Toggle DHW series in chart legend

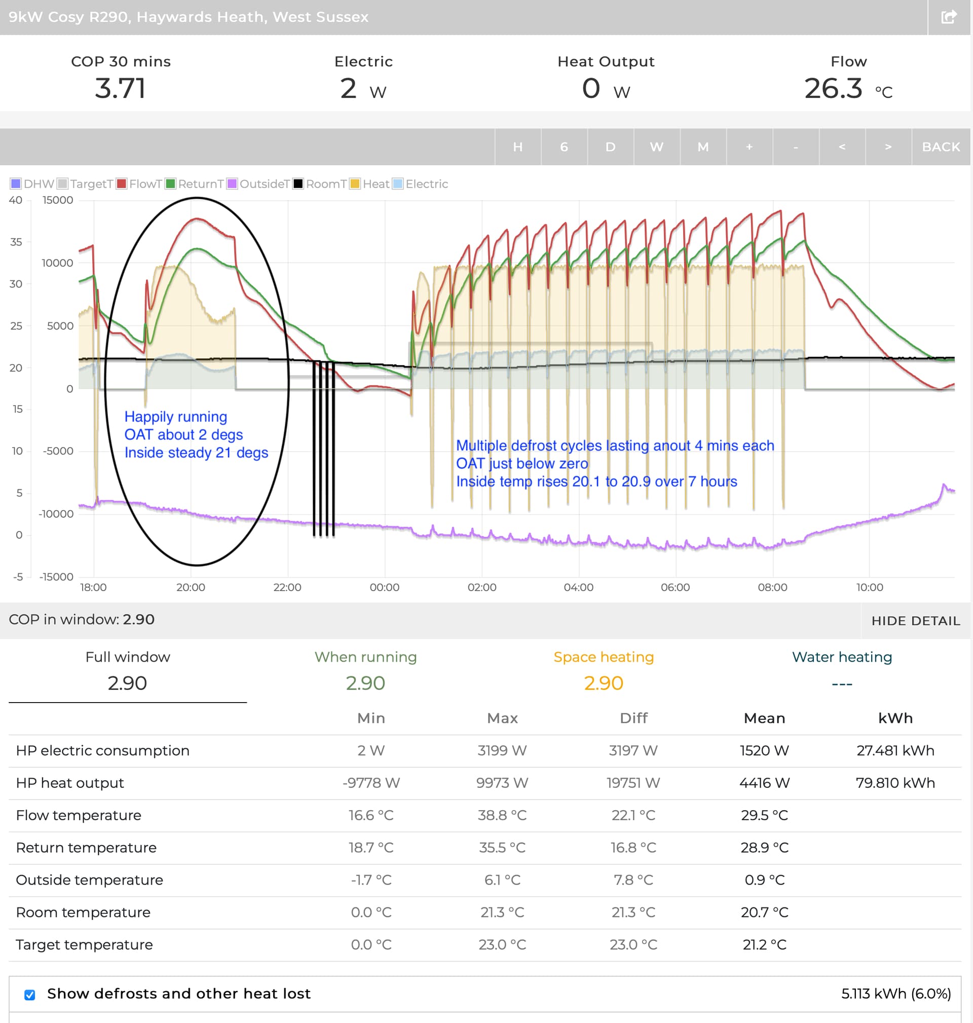[32, 184]
